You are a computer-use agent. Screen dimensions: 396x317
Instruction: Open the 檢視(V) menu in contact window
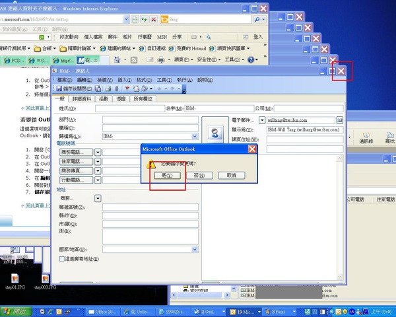[x=105, y=80]
